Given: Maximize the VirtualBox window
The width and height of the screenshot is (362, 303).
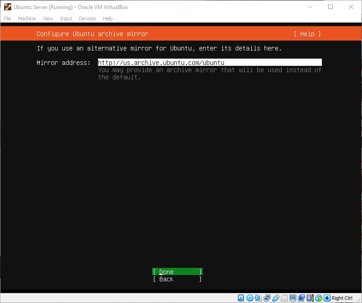Looking at the screenshot, I should (330, 7).
